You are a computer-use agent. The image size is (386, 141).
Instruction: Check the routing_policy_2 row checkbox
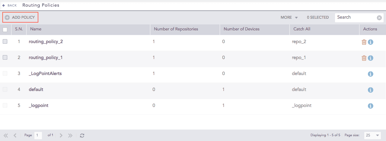[5, 42]
